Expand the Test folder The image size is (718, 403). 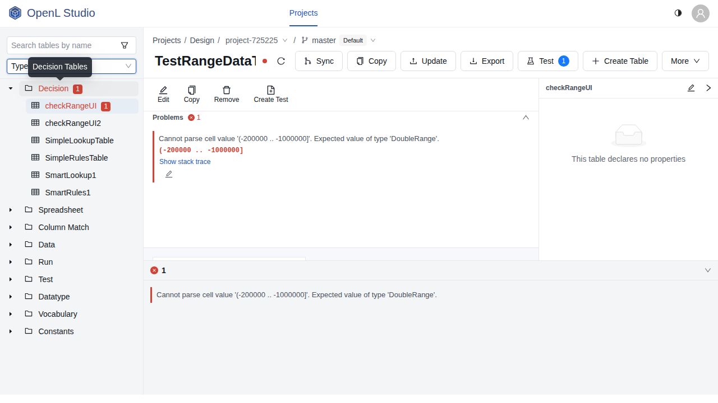11,279
